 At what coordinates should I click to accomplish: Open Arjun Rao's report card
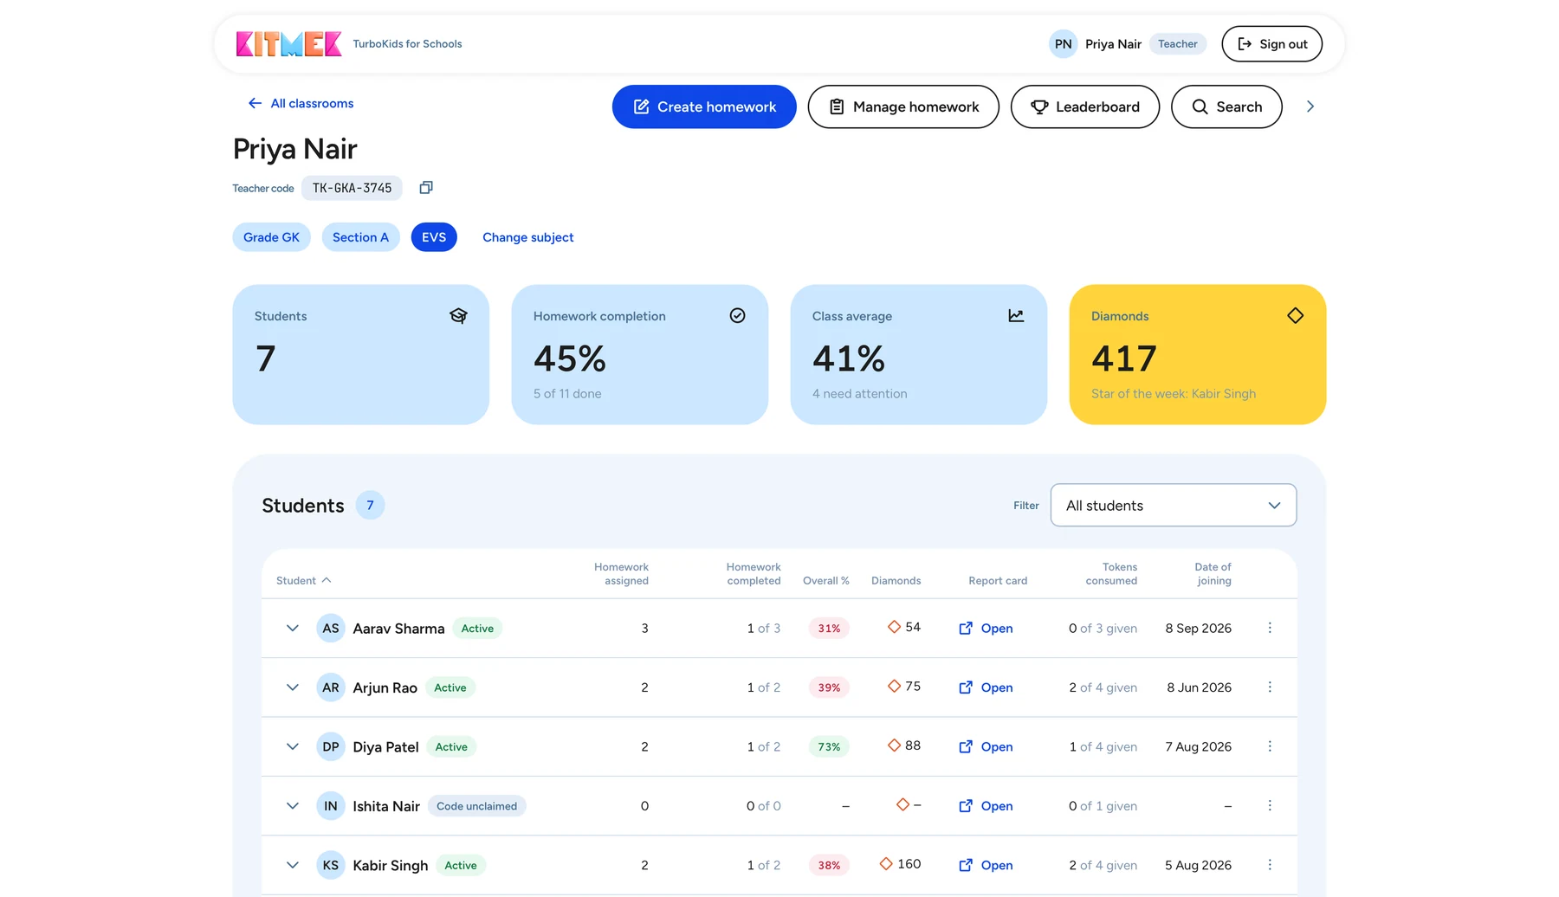point(986,687)
